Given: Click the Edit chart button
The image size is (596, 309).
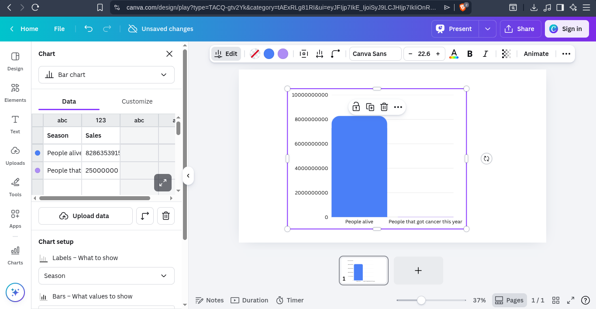Looking at the screenshot, I should pyautogui.click(x=226, y=54).
